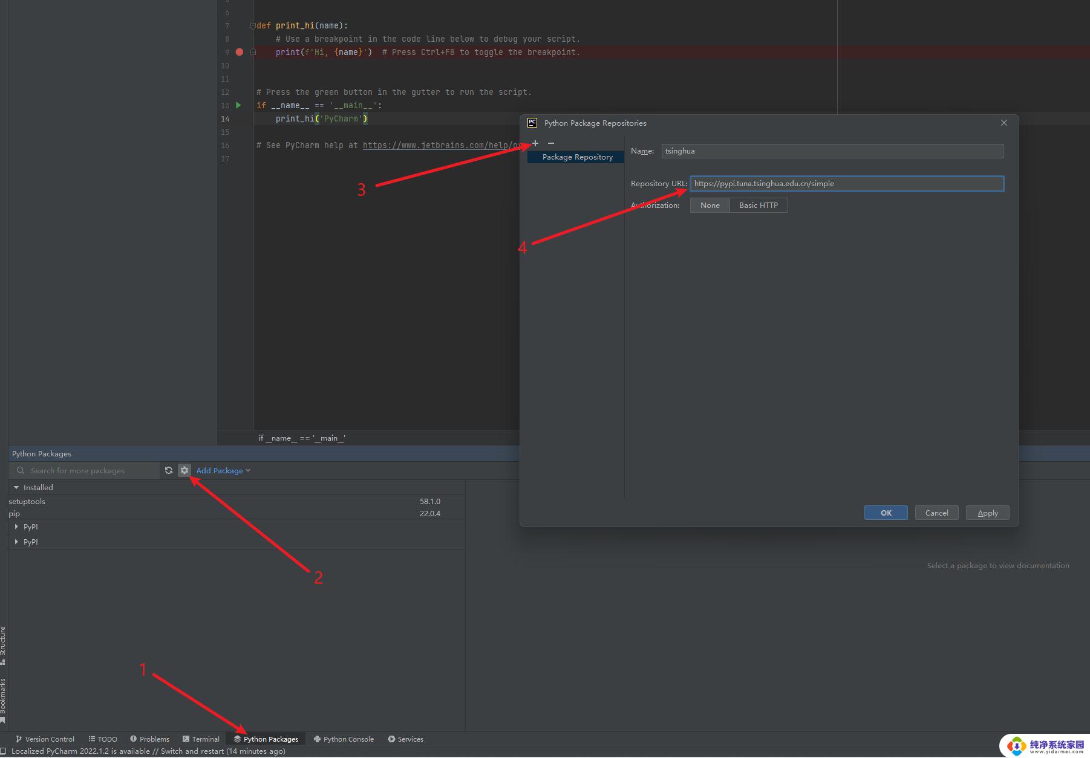
Task: Click the search magnifier icon
Action: tap(21, 470)
